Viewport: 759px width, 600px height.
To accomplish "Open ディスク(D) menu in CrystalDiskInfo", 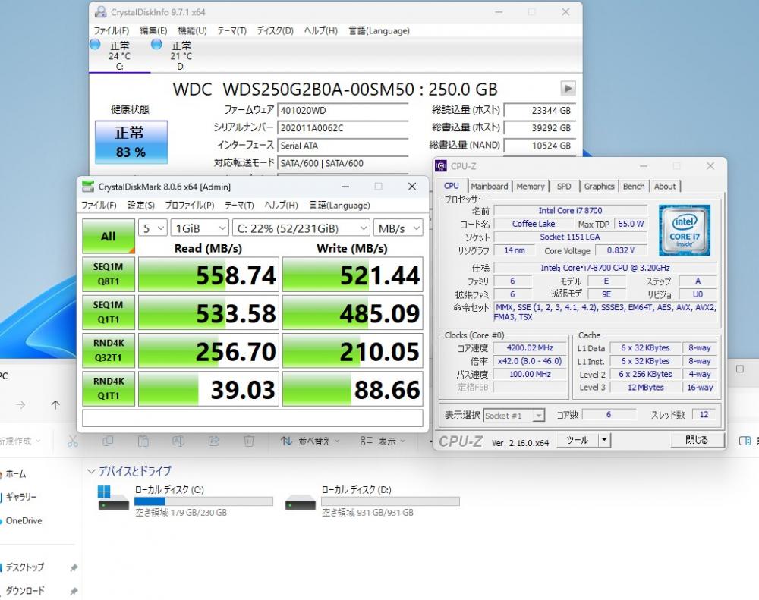I will 275,30.
